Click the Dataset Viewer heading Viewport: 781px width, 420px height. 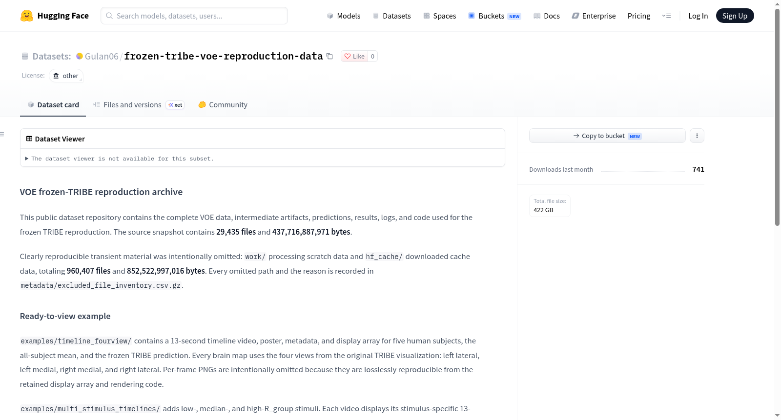click(x=60, y=139)
